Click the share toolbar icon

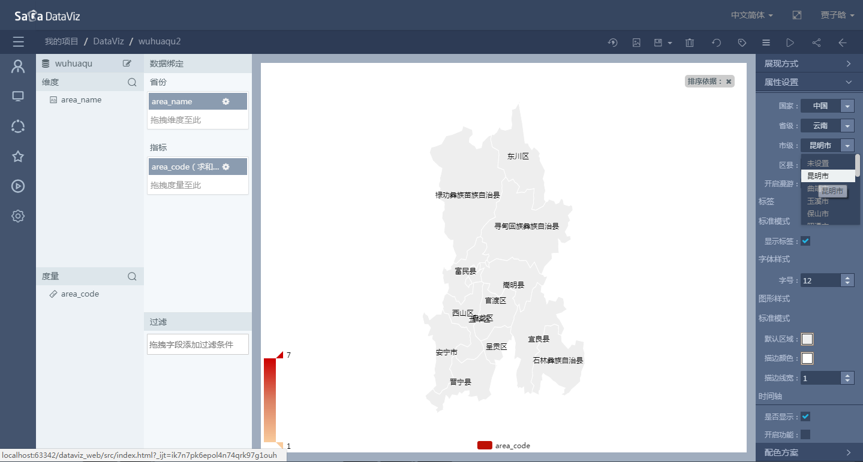coord(816,43)
